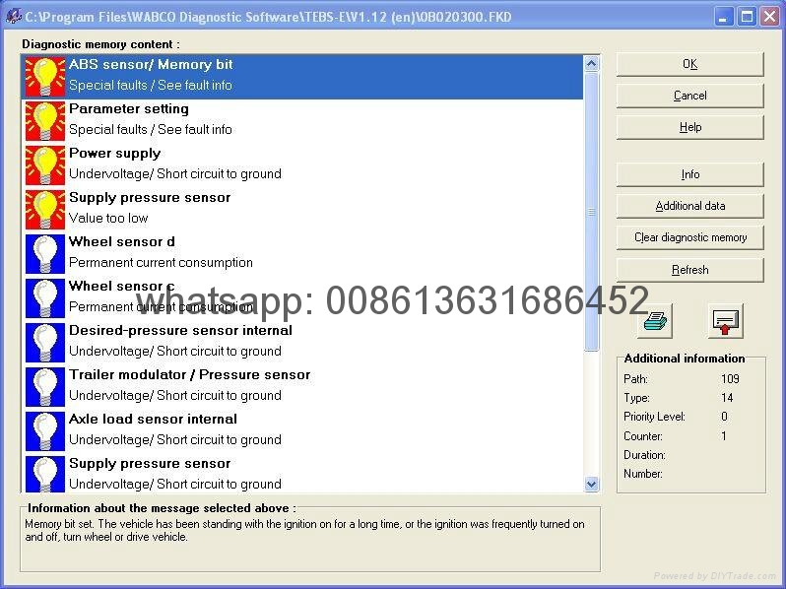Click the save-to-disk icon with red arrow

726,321
